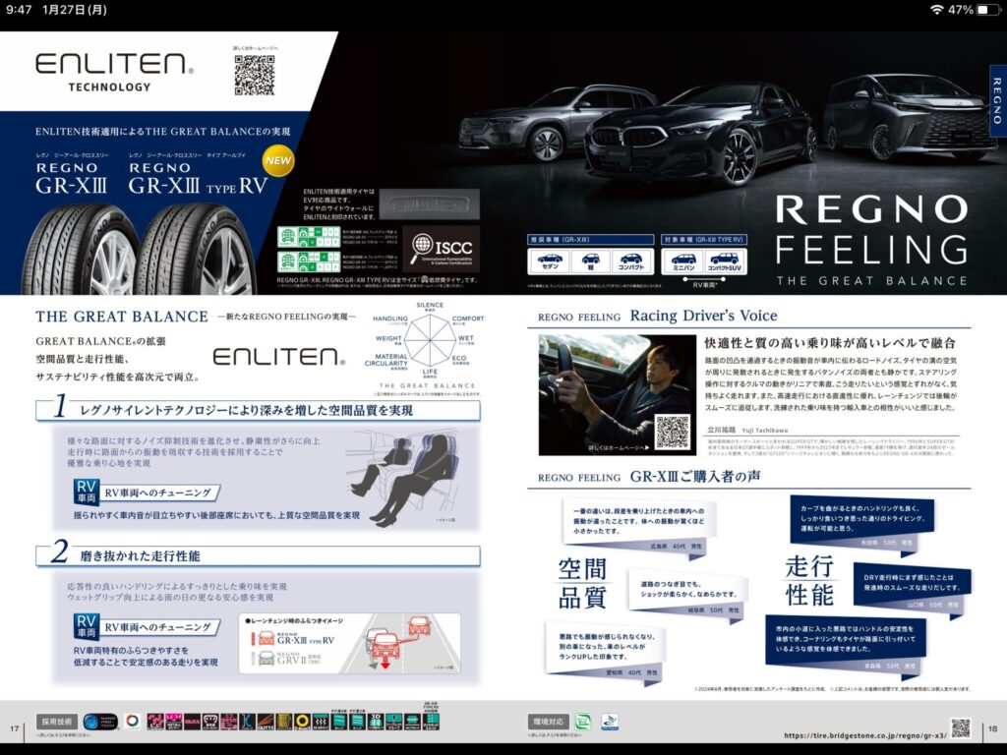
Task: Tap the Great Balance radar chart
Action: pyautogui.click(x=429, y=341)
